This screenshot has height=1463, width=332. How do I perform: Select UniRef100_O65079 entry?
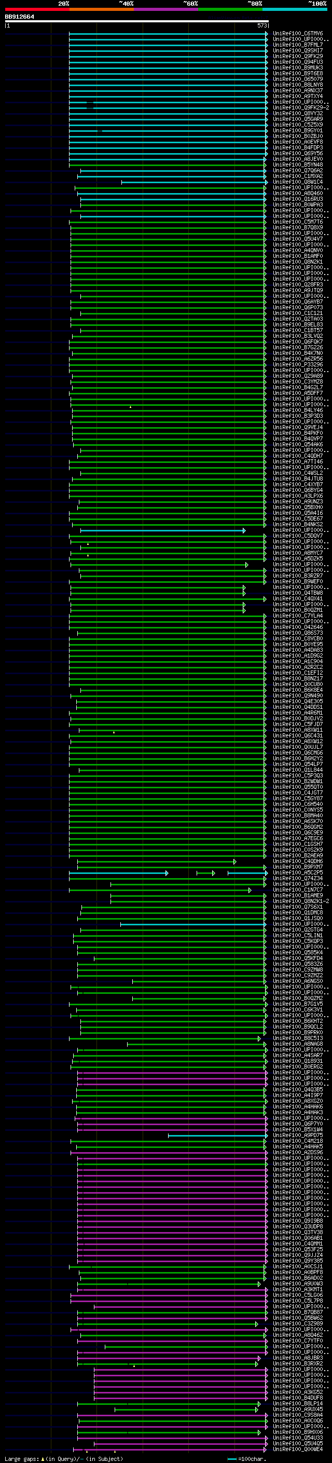(297, 79)
